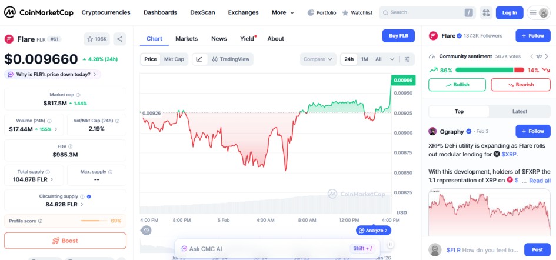Screen dimensions: 556x260
Task: Select the 1M time range
Action: pos(365,59)
